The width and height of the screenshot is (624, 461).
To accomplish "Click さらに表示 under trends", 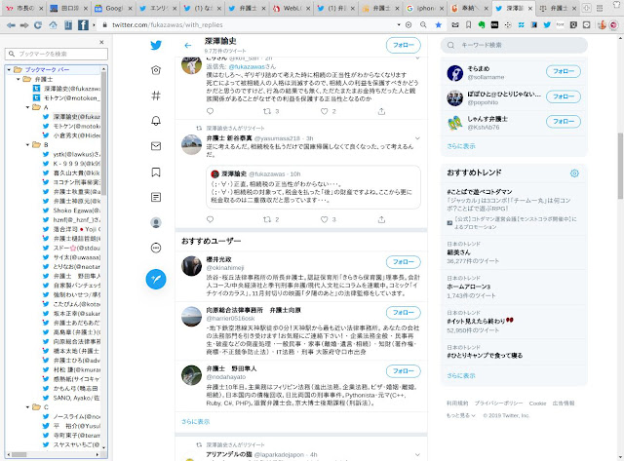I will point(461,375).
